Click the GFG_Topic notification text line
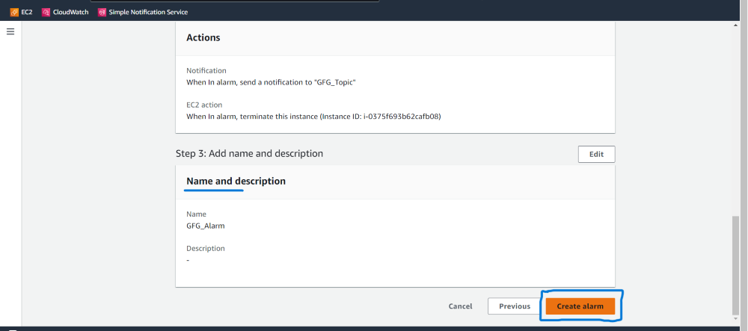The width and height of the screenshot is (748, 331). tap(270, 82)
